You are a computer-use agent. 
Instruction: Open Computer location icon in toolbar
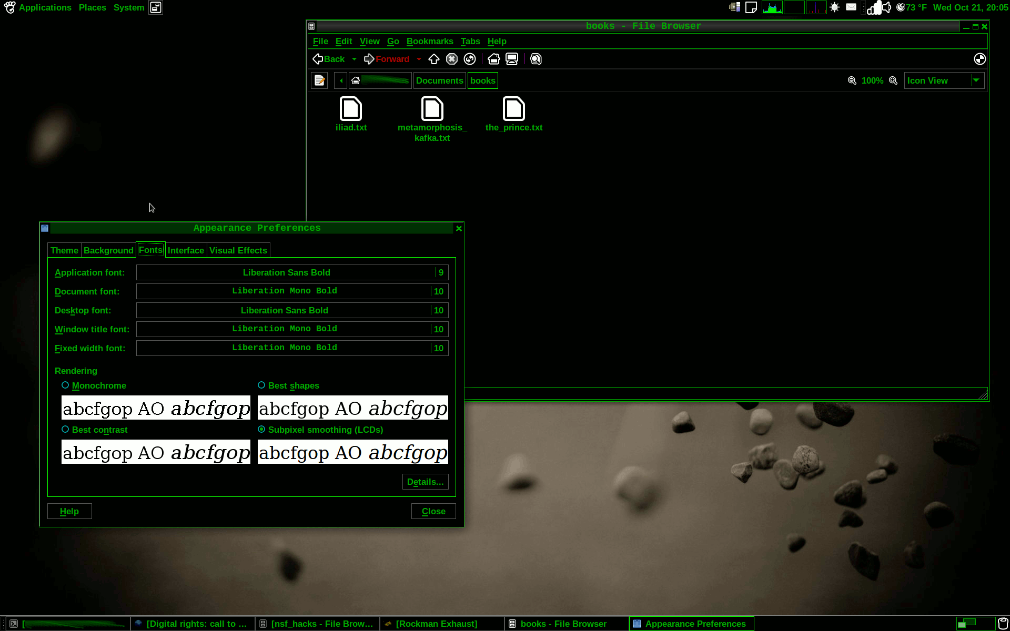coord(512,59)
